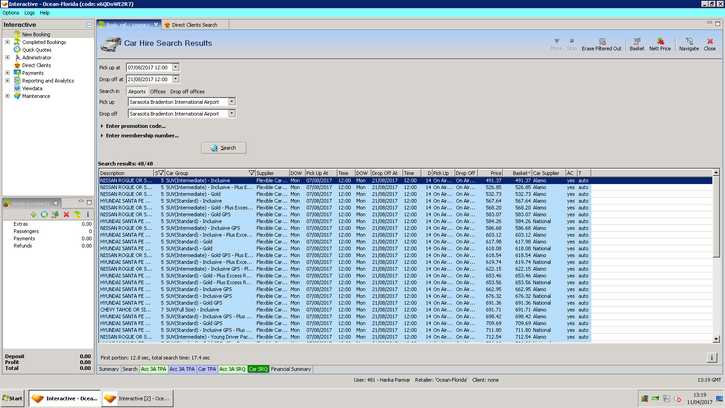Expand Enter promotion code section
Viewport: 725px width, 408px height.
pos(135,126)
